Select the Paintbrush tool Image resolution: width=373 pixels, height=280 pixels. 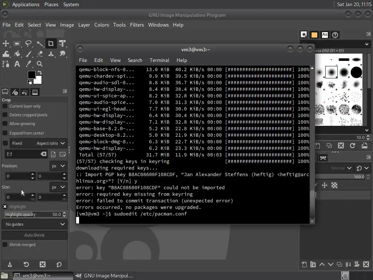pyautogui.click(x=28, y=54)
